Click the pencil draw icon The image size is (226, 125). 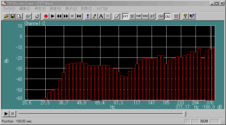point(94,16)
